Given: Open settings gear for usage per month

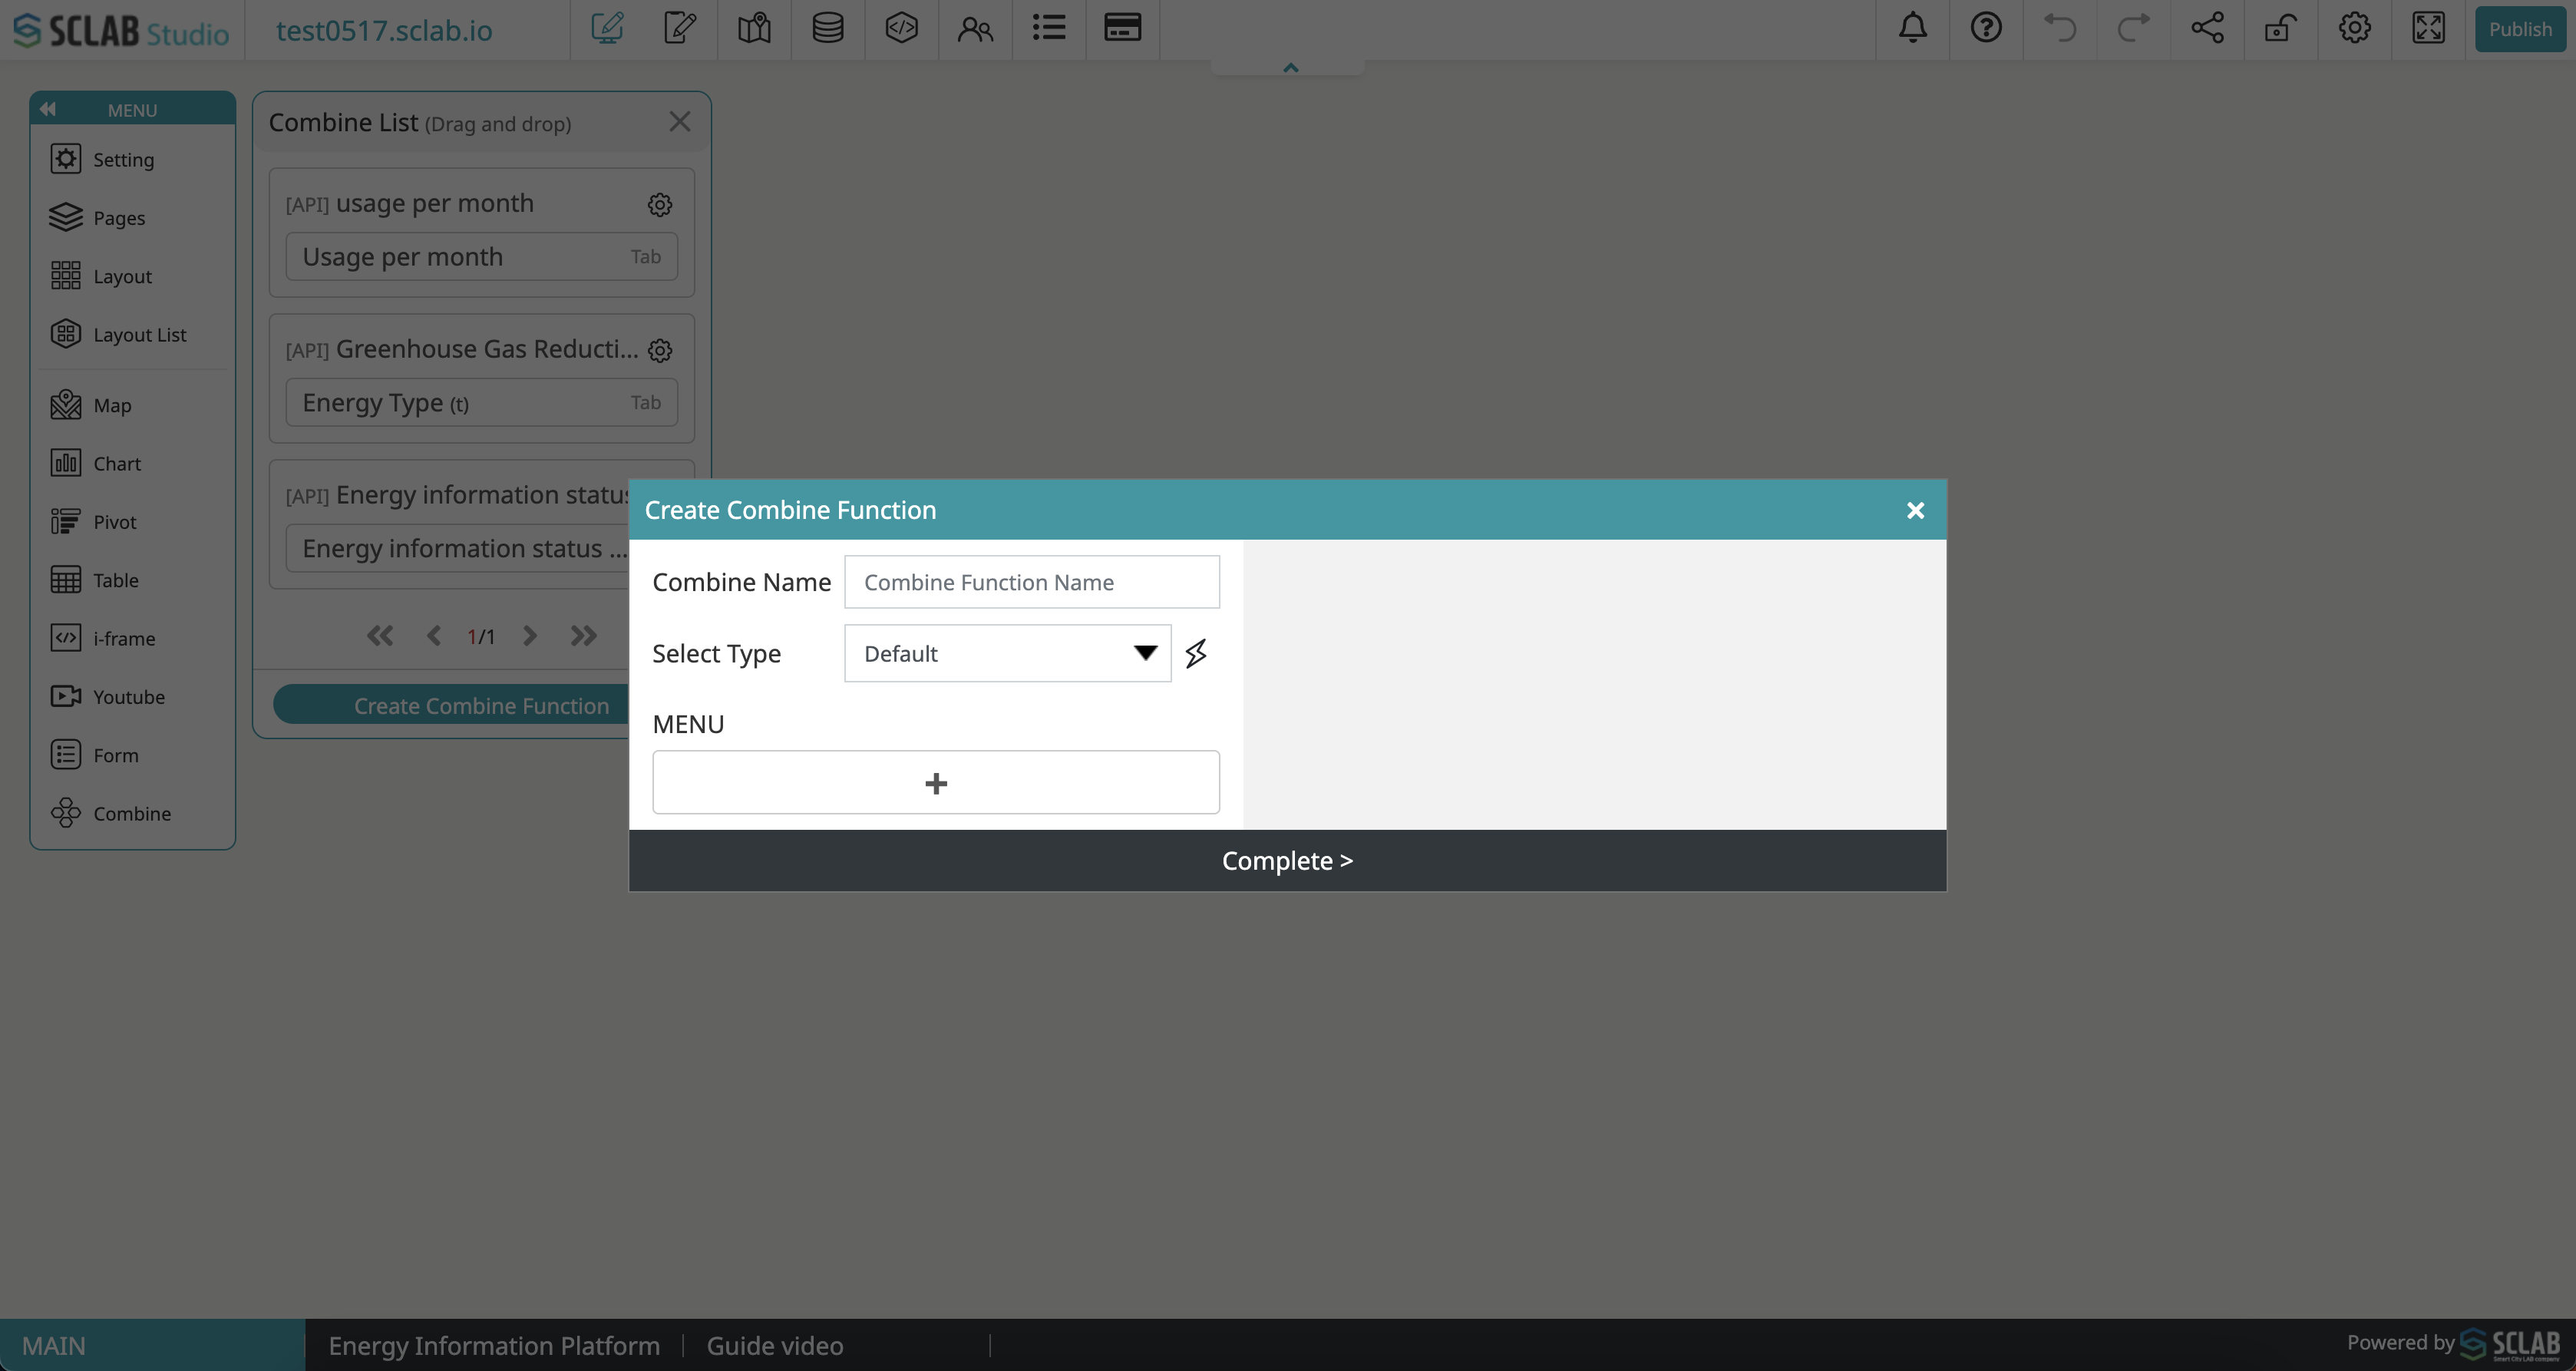Looking at the screenshot, I should [x=660, y=204].
